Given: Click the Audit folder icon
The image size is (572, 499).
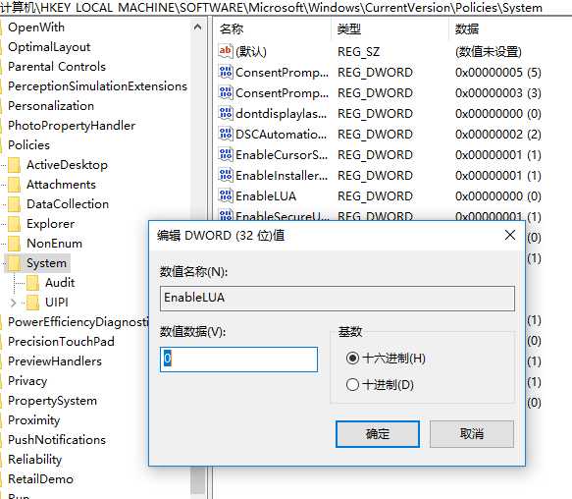Looking at the screenshot, I should (32, 283).
